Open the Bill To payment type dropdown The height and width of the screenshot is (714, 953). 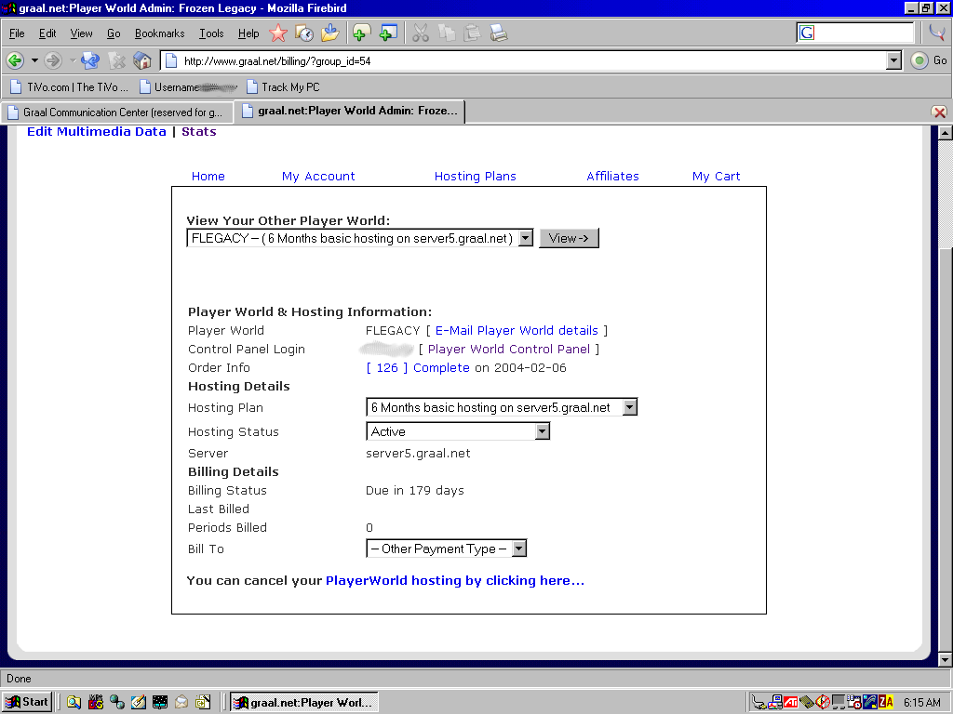tap(518, 549)
